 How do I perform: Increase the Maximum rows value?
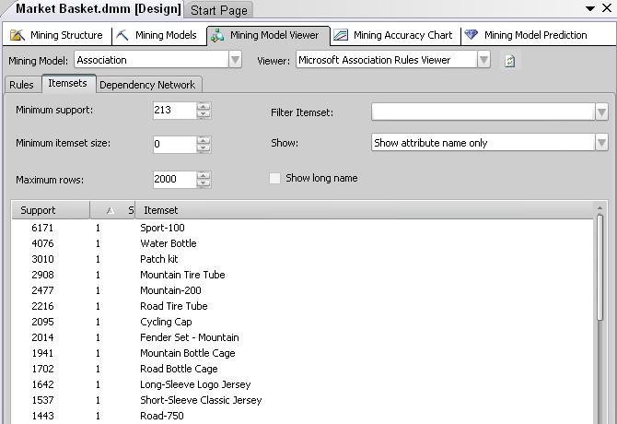(x=204, y=175)
